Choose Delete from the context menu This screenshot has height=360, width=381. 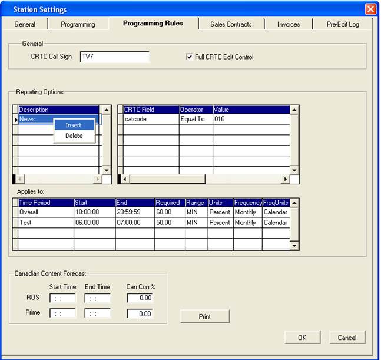coord(74,136)
